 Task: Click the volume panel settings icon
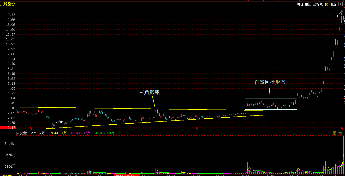tap(334, 133)
